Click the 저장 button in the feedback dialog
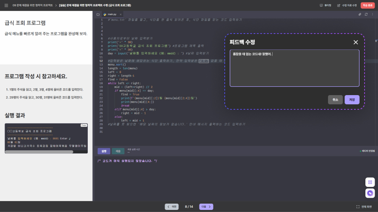Screen dimensions: 378x212 [352, 100]
